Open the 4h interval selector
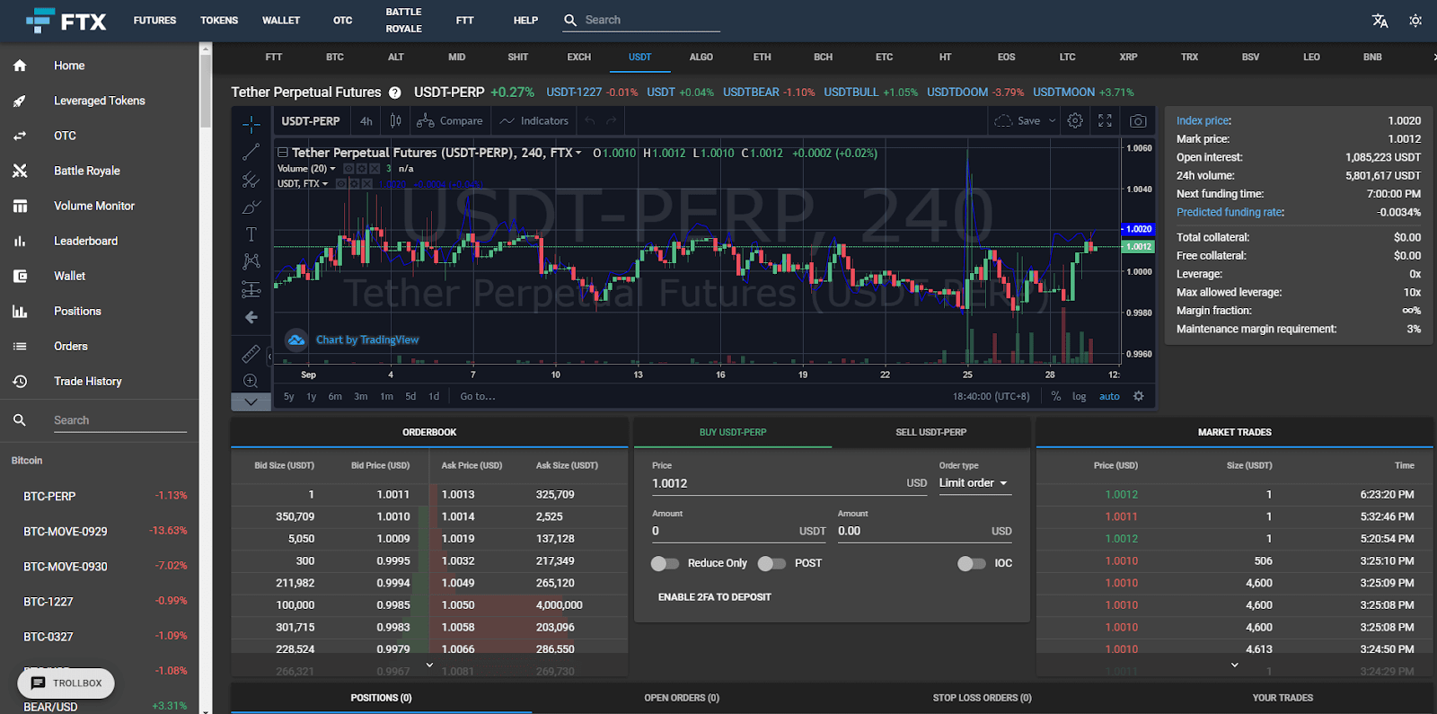Image resolution: width=1437 pixels, height=714 pixels. click(366, 121)
